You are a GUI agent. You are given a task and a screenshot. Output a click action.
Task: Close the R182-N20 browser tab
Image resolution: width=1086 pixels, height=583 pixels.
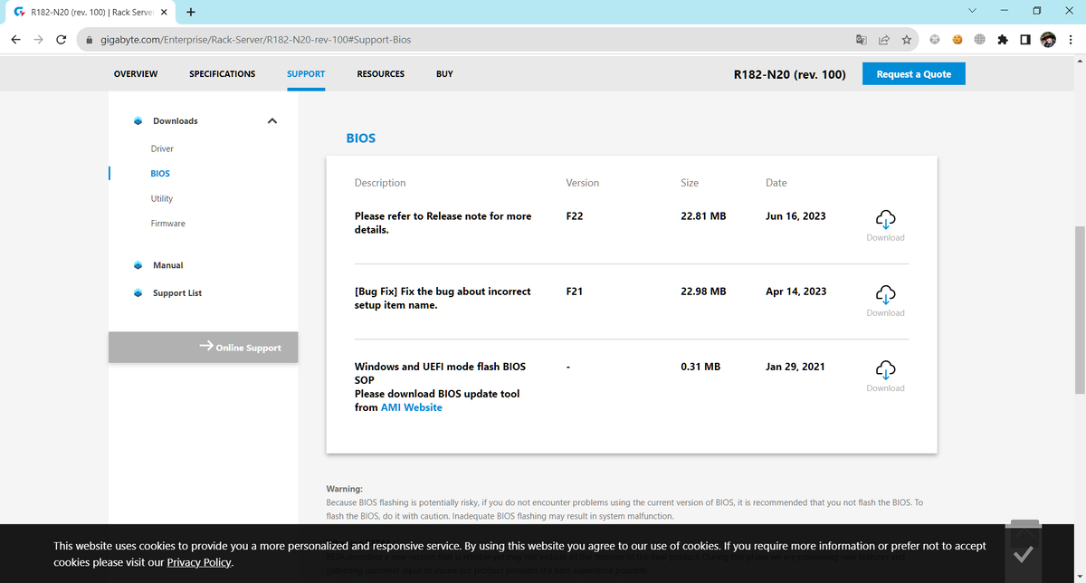(164, 12)
